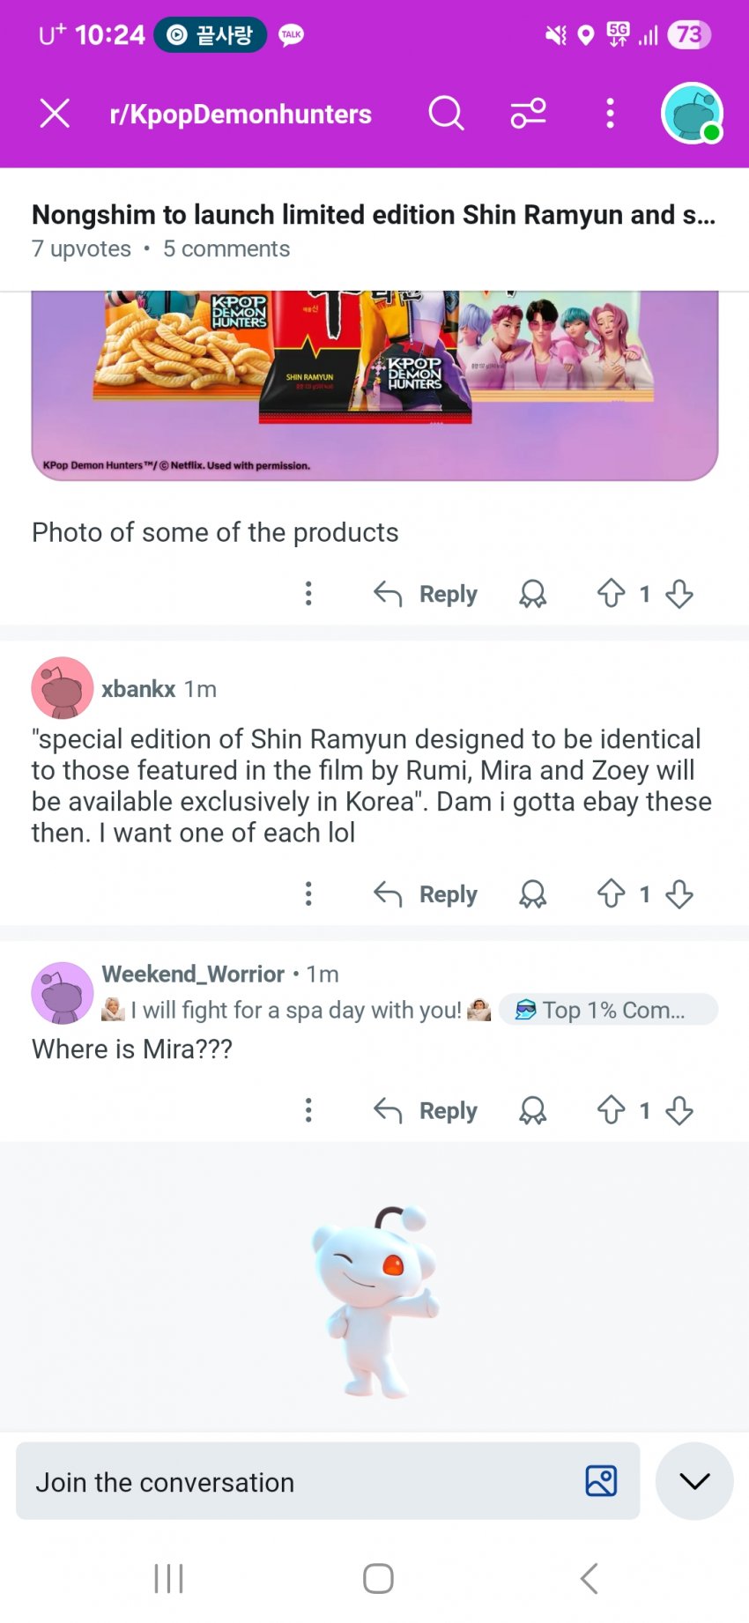Give award to xbankx's comment

pos(532,894)
